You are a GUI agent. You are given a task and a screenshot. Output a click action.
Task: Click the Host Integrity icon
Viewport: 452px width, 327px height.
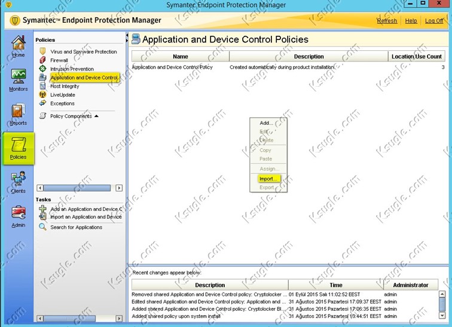point(42,86)
